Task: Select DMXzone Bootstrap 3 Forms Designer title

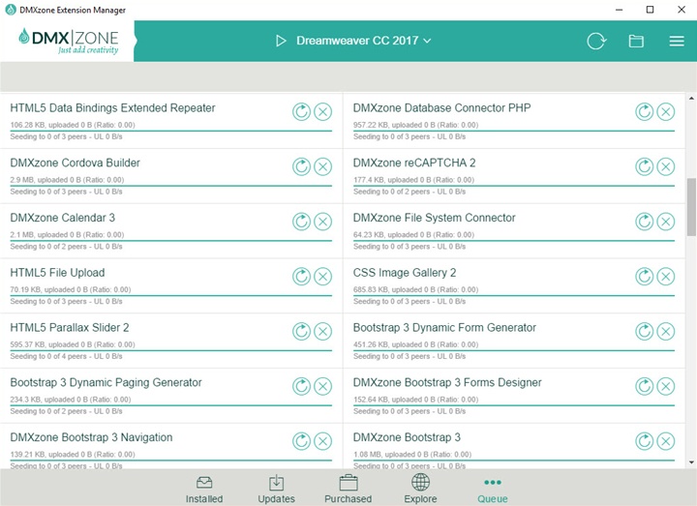Action: (447, 382)
